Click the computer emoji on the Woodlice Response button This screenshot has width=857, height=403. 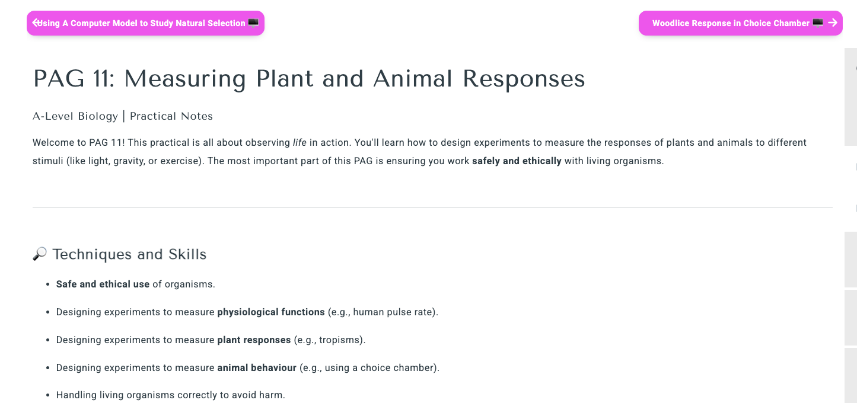817,23
